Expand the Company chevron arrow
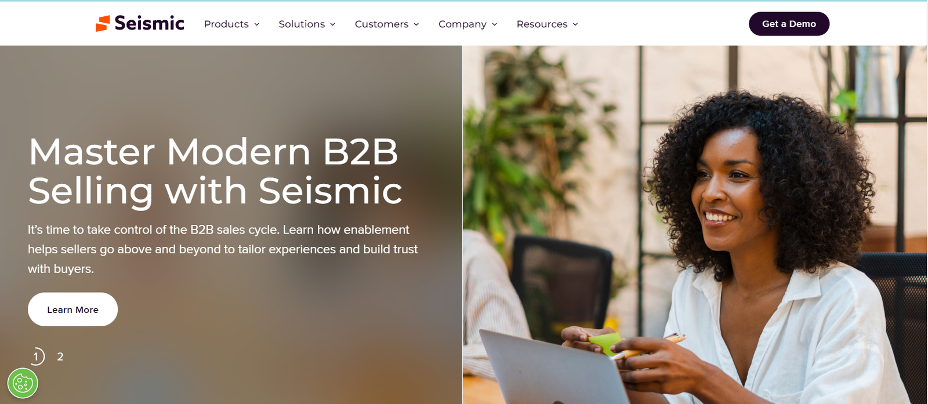Viewport: 928px width, 404px height. 494,24
